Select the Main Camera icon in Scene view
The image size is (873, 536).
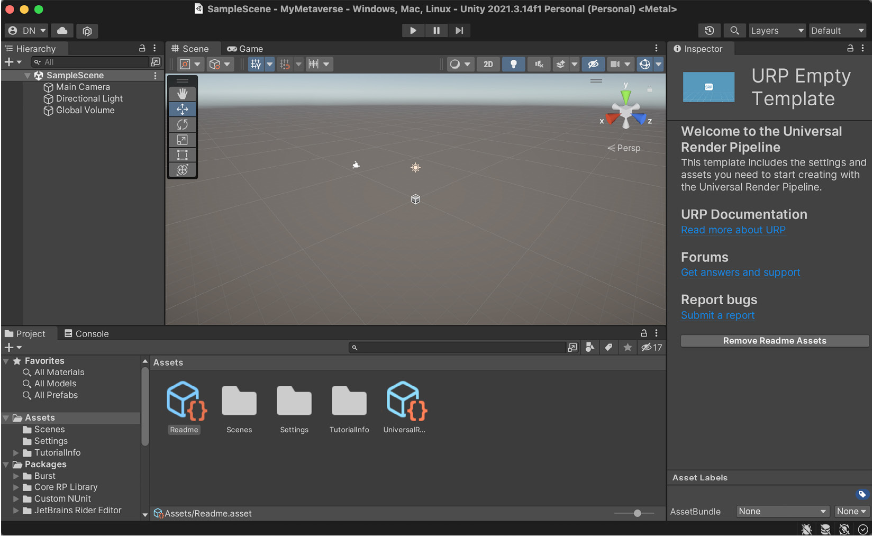pos(356,165)
